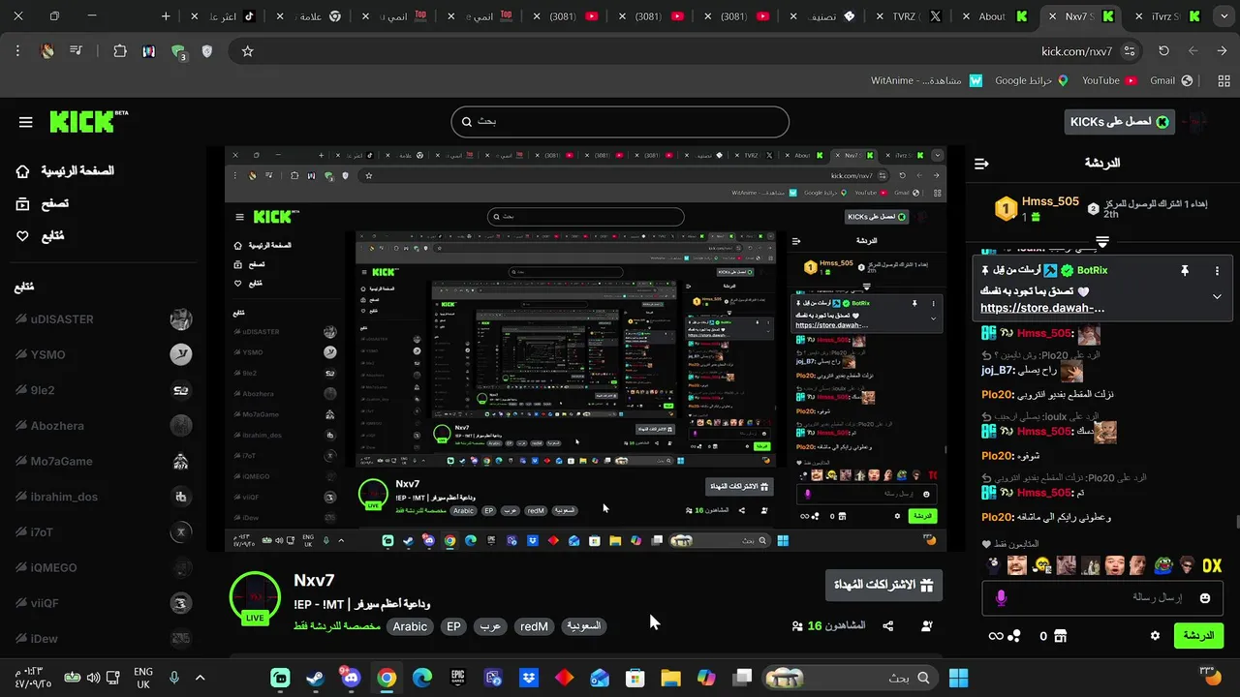This screenshot has height=697, width=1240.
Task: Select the Pepe frog emote
Action: 1162,565
